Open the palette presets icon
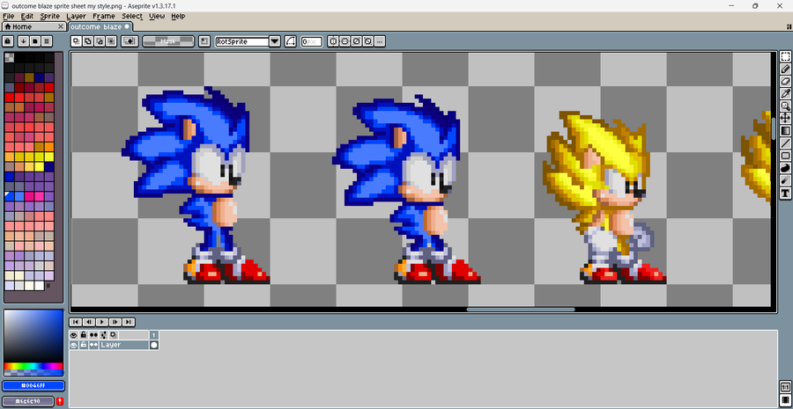 (34, 41)
